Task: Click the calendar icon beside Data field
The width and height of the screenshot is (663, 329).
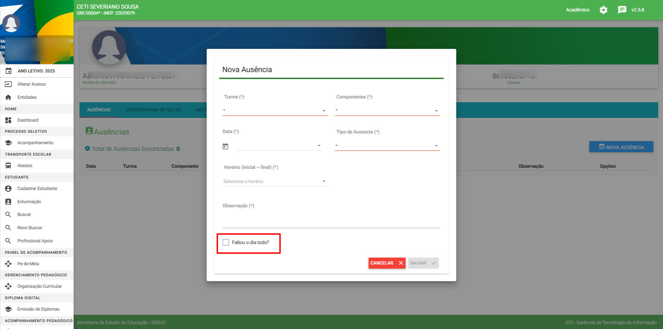Action: click(225, 146)
